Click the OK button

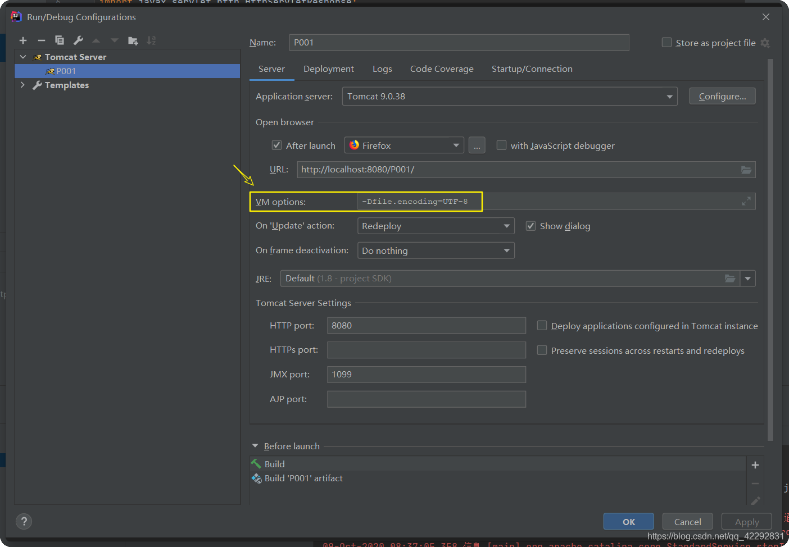click(628, 522)
